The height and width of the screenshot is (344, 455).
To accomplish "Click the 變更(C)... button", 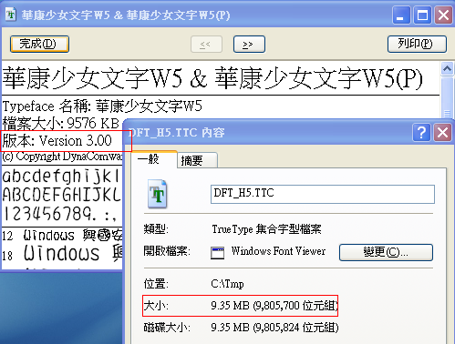I will click(x=386, y=252).
